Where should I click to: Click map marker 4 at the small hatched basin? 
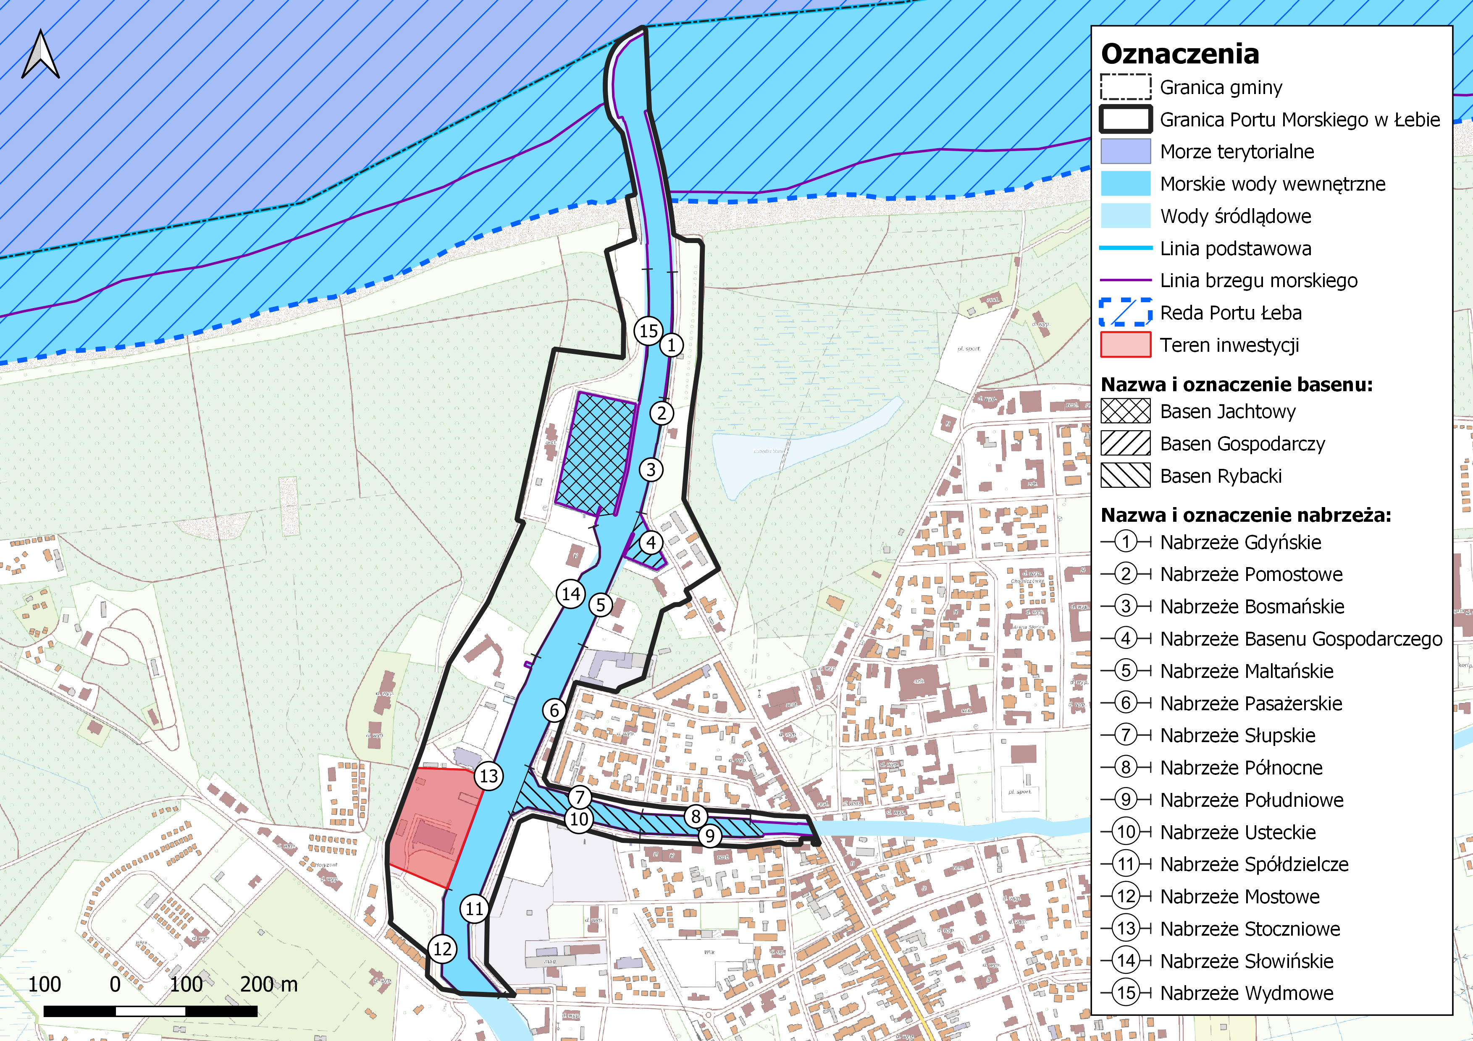point(651,542)
